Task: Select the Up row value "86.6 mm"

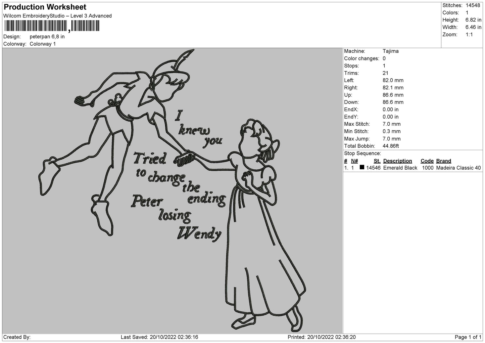Action: click(x=393, y=95)
